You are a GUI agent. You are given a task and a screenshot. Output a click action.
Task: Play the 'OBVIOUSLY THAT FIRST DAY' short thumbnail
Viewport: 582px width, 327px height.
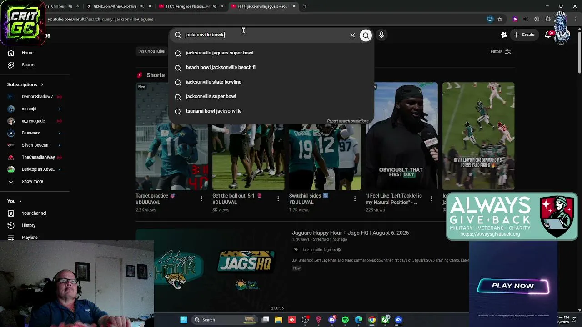click(401, 136)
